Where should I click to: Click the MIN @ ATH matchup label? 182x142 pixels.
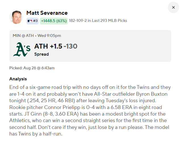pos(23,35)
